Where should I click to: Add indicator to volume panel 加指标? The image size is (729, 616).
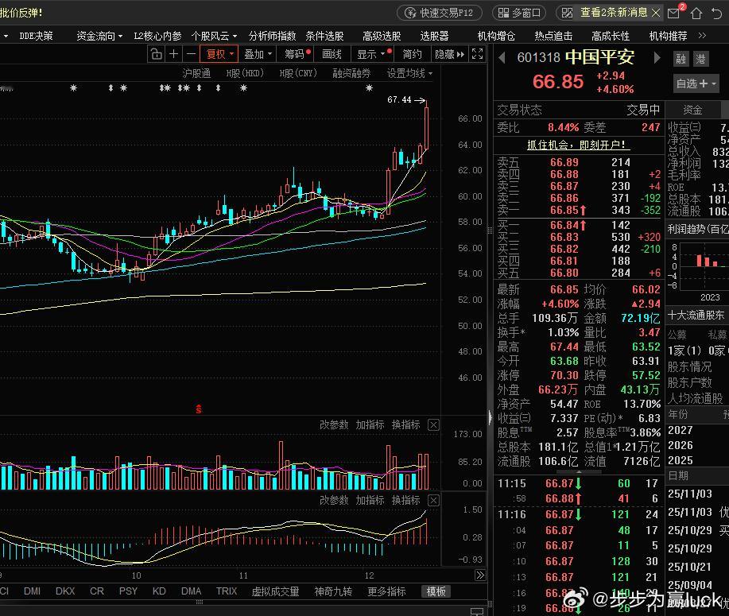click(370, 424)
